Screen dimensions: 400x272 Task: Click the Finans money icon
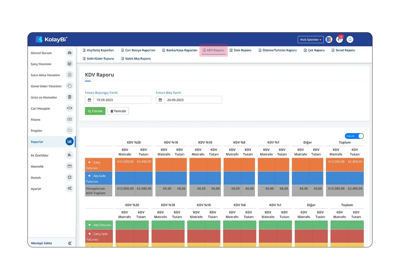[69, 119]
